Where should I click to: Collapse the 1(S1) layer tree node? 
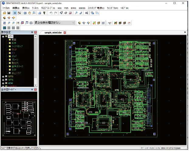[x=3, y=37]
